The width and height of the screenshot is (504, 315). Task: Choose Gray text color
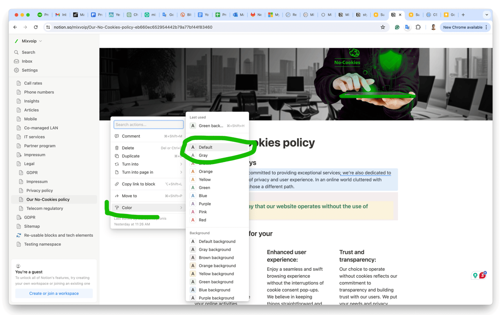tap(217, 155)
